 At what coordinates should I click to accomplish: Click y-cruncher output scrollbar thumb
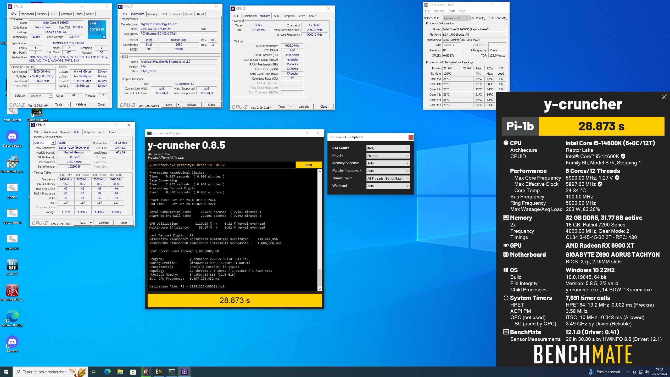tap(320, 277)
